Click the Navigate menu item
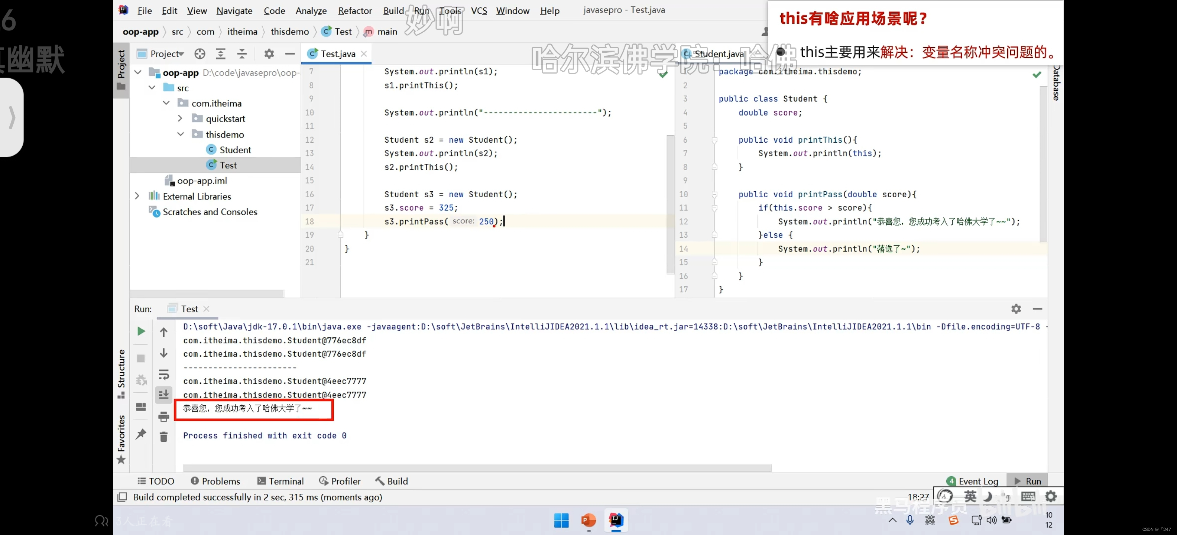Image resolution: width=1177 pixels, height=535 pixels. pos(234,10)
